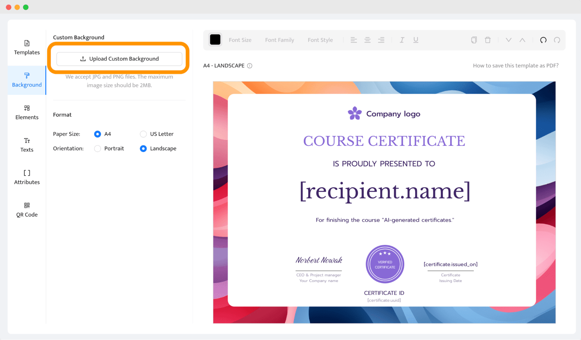Click the undo icon
The width and height of the screenshot is (581, 340).
click(x=543, y=40)
